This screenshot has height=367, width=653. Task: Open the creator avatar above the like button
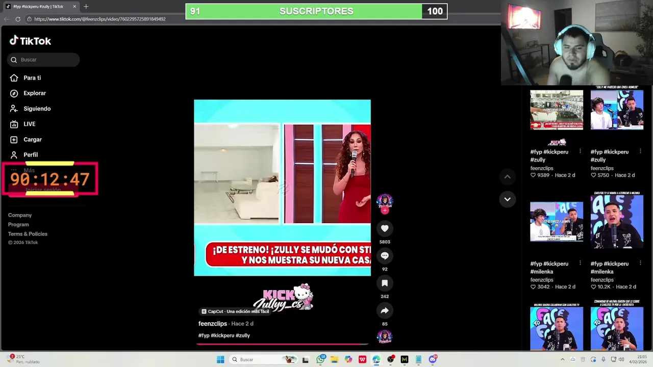click(x=385, y=201)
